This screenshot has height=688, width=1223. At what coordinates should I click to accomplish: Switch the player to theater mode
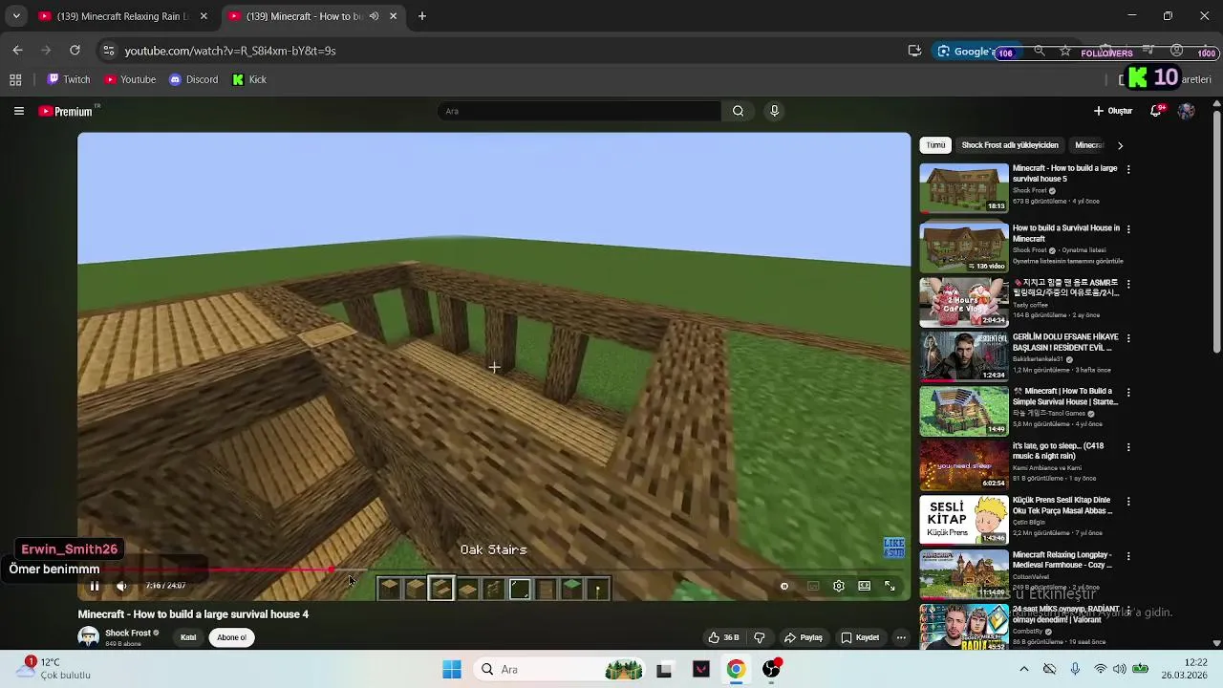point(865,586)
